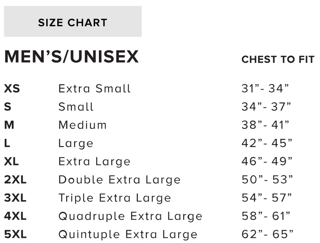Click the Extra Small size name
The width and height of the screenshot is (320, 243).
point(95,89)
